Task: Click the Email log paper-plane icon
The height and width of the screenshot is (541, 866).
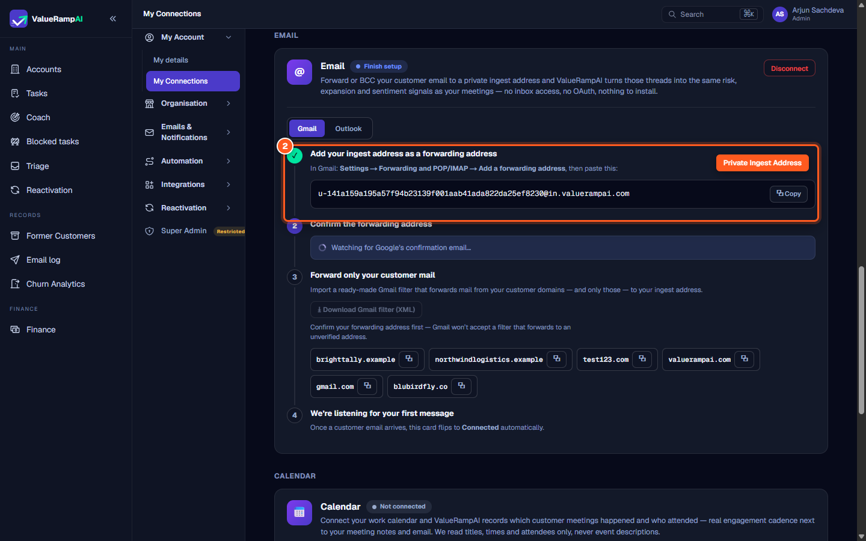Action: (x=15, y=260)
